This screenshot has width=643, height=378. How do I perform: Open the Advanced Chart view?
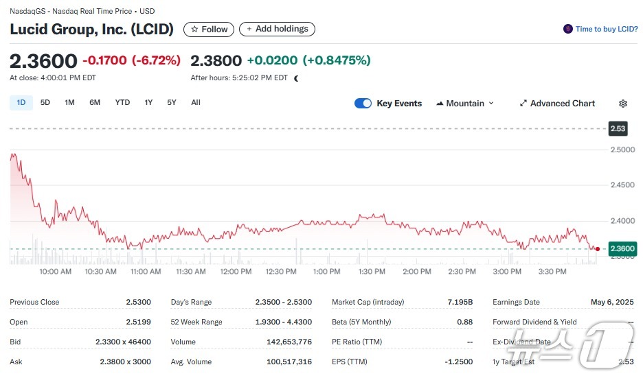(557, 104)
